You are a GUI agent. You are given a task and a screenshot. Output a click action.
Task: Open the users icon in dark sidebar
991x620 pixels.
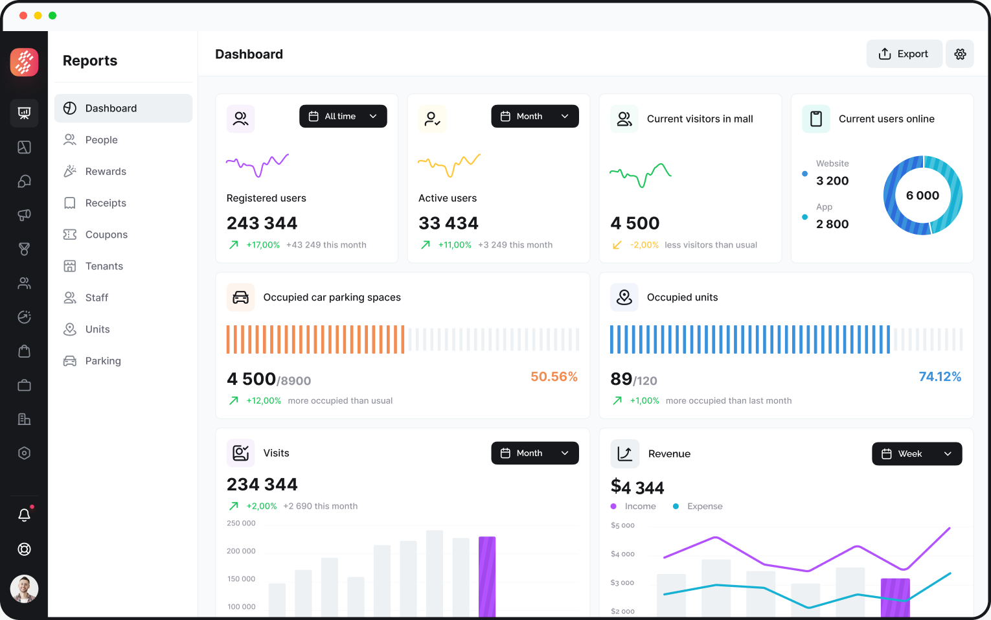[x=24, y=283]
